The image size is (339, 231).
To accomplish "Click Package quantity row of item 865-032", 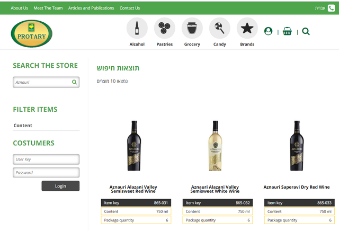I will tap(218, 220).
